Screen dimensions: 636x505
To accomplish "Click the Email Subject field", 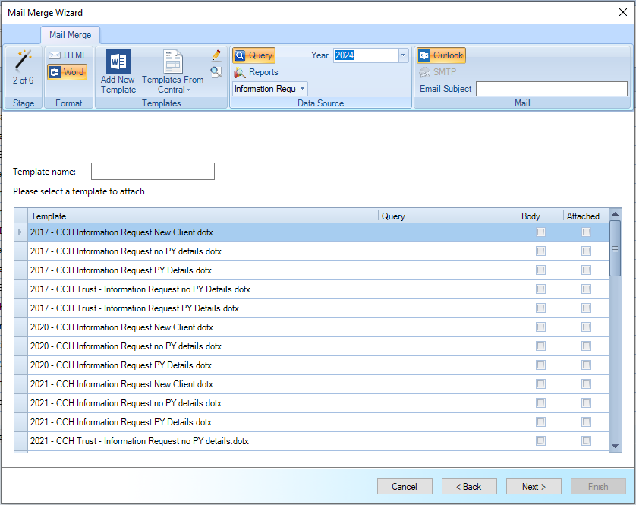I will (x=551, y=89).
